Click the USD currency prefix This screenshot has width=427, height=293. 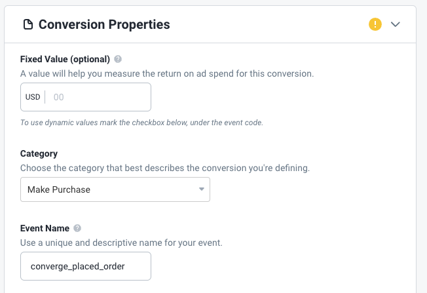point(33,97)
